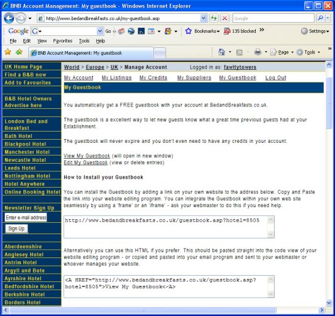335x316 pixels.
Task: Open the Tools menu in menu bar
Action: 84,41
